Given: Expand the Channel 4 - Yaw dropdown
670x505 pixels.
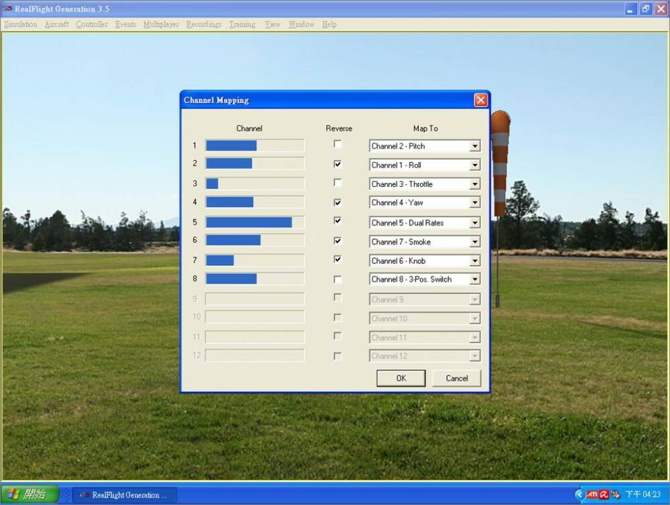Looking at the screenshot, I should click(475, 202).
